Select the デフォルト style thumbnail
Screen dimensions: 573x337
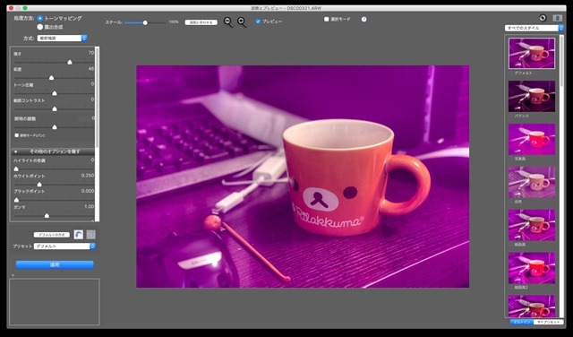pyautogui.click(x=532, y=54)
